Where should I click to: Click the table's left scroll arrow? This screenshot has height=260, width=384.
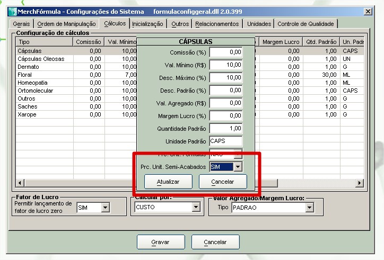pyautogui.click(x=20, y=183)
